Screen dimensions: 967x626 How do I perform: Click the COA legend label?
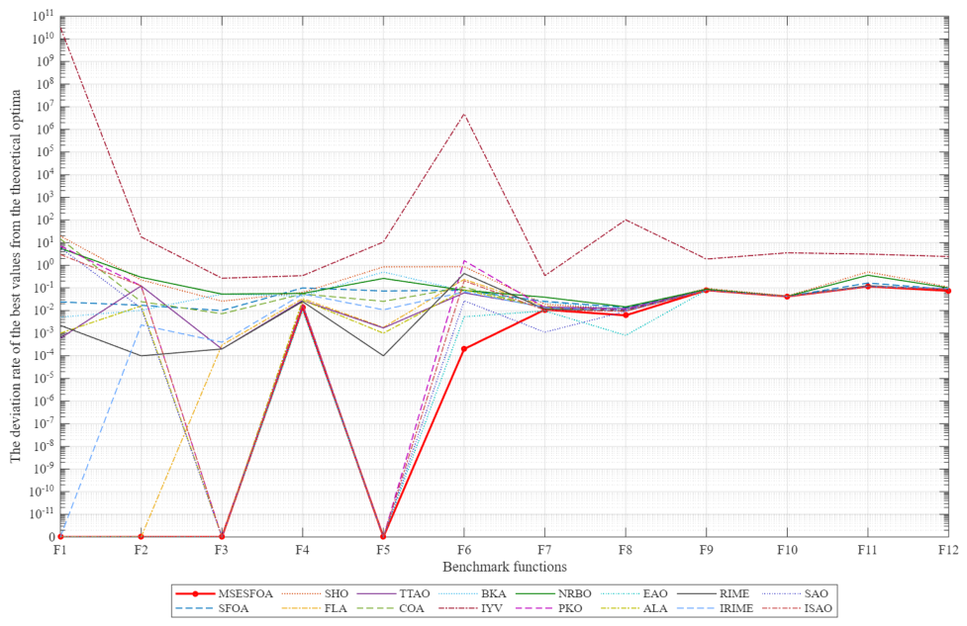412,609
